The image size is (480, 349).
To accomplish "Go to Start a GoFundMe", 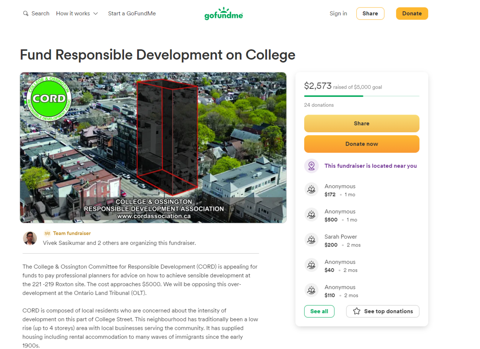I will 132,14.
